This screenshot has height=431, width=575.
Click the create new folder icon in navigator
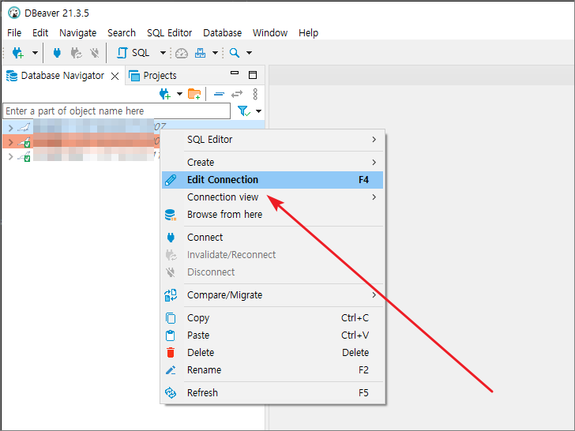194,94
